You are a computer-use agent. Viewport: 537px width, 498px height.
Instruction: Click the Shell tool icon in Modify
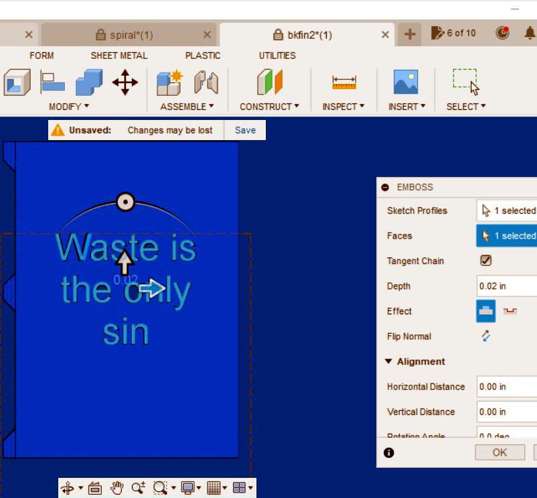(x=17, y=82)
